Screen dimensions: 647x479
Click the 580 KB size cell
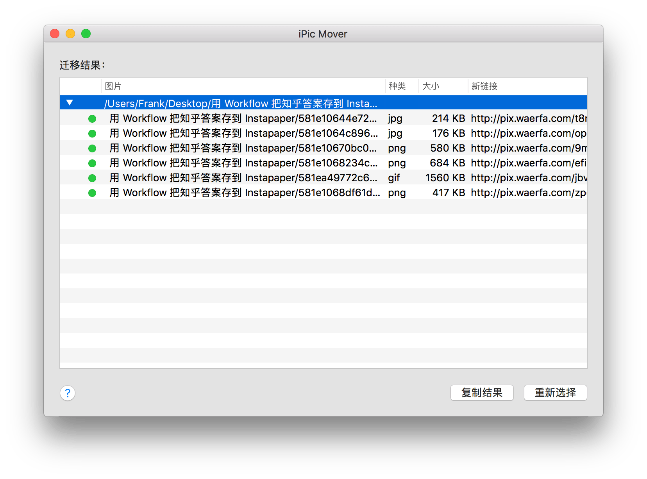(448, 148)
